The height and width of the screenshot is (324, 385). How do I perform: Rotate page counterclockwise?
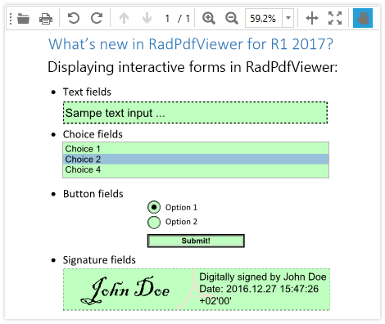pyautogui.click(x=74, y=18)
